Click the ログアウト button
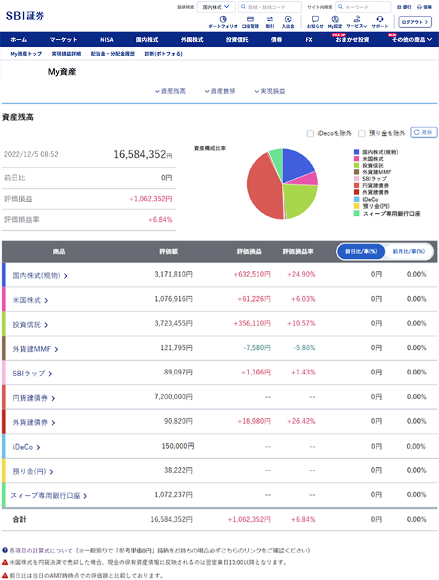439x580 pixels. 416,21
